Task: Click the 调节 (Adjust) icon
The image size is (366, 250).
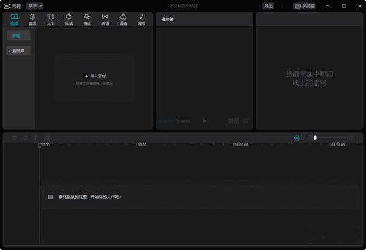Action: click(142, 19)
